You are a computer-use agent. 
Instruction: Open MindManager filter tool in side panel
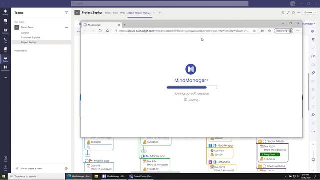(313, 40)
